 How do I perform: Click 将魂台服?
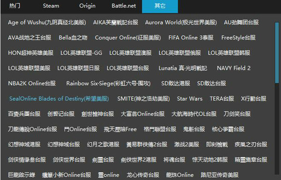(x=174, y=159)
